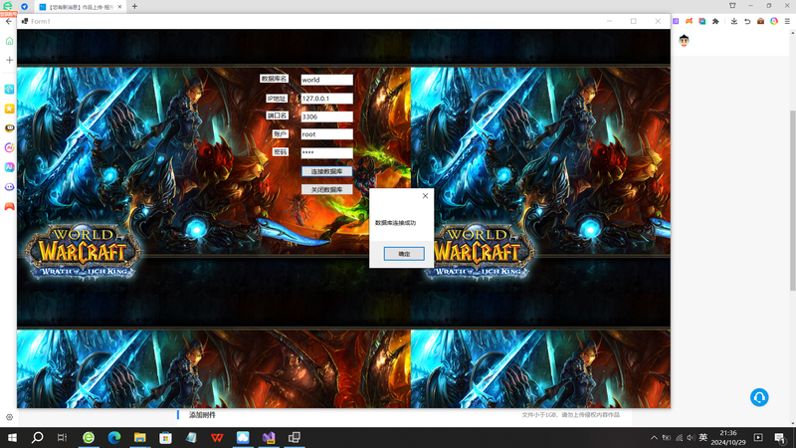Click the volume speaker tray icon

pyautogui.click(x=691, y=437)
